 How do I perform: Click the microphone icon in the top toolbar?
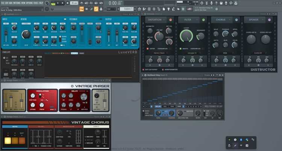coord(211,3)
